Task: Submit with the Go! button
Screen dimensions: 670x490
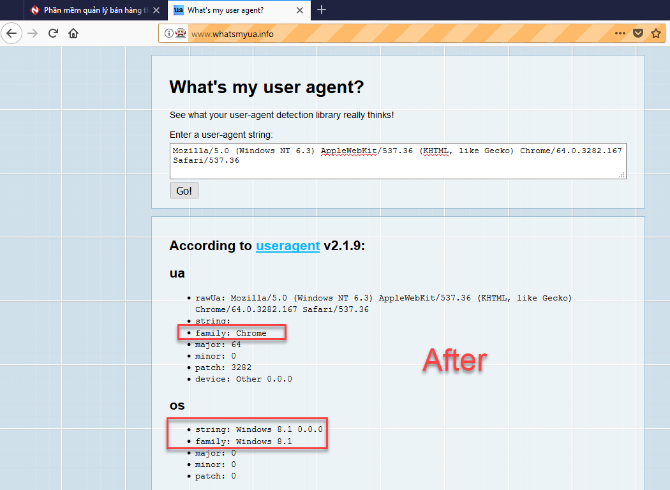Action: click(184, 191)
